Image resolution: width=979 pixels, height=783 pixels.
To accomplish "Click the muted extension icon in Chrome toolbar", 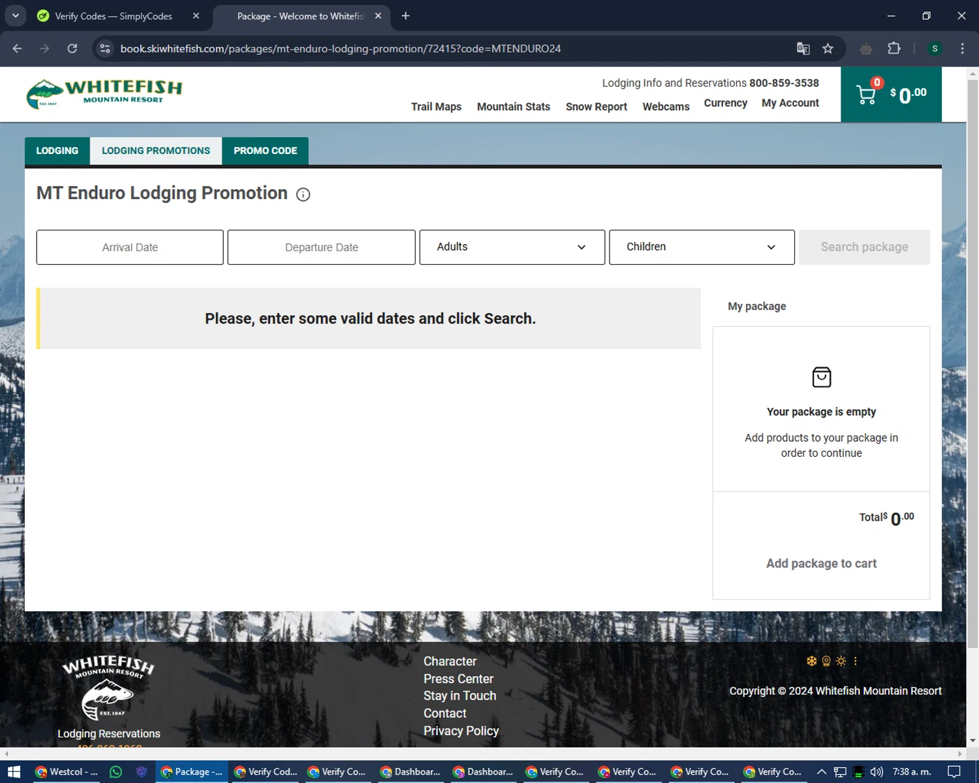I will (x=866, y=48).
